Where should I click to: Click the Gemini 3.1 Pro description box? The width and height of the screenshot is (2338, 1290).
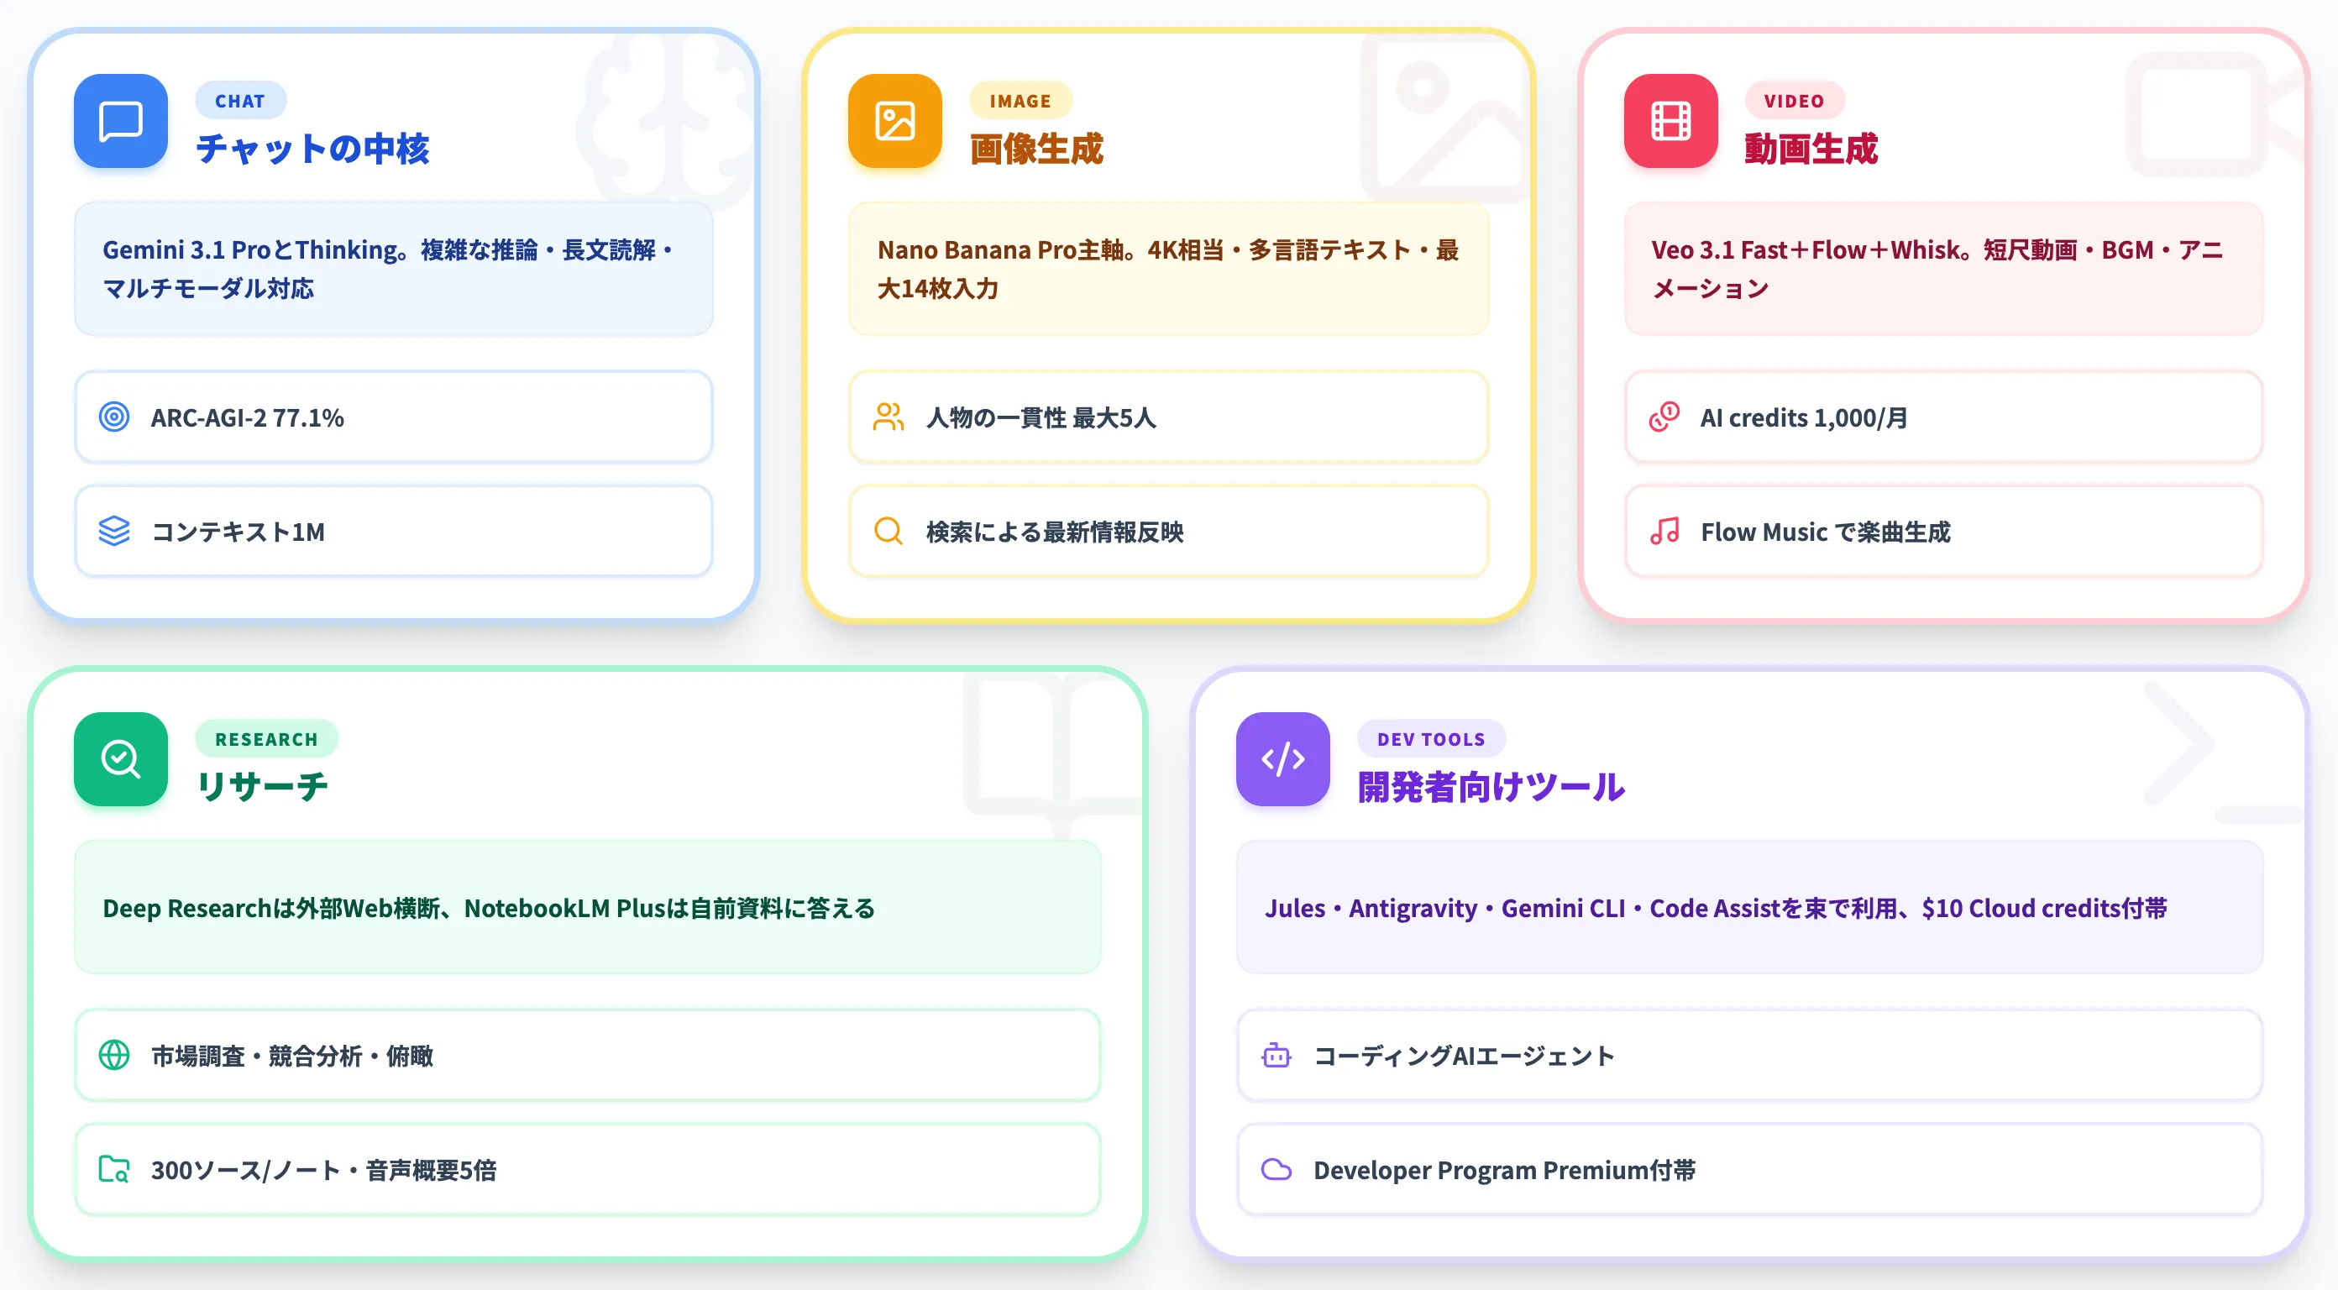[x=394, y=269]
